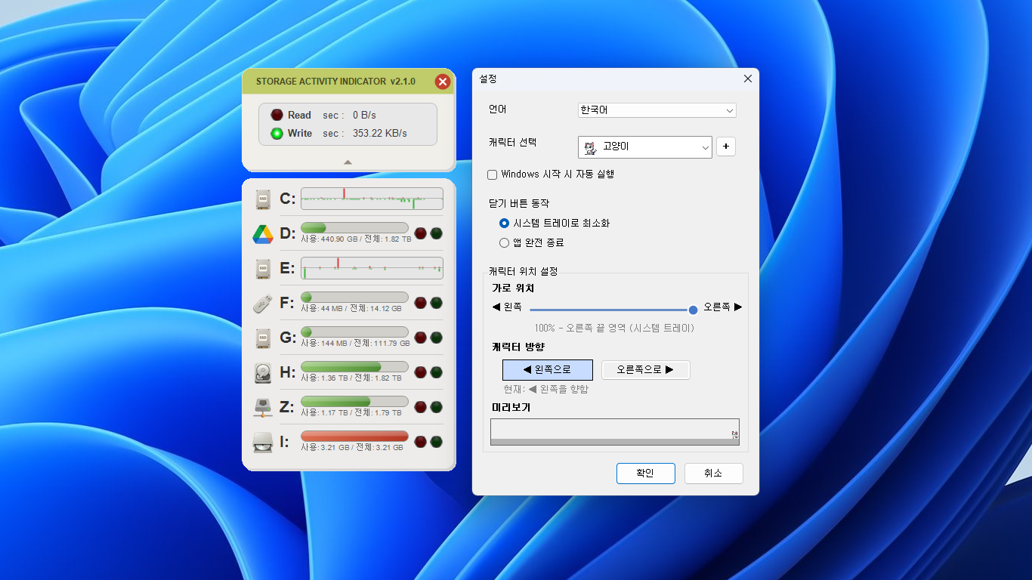Click the SSD icon for drive C:
The height and width of the screenshot is (580, 1032).
pos(263,199)
